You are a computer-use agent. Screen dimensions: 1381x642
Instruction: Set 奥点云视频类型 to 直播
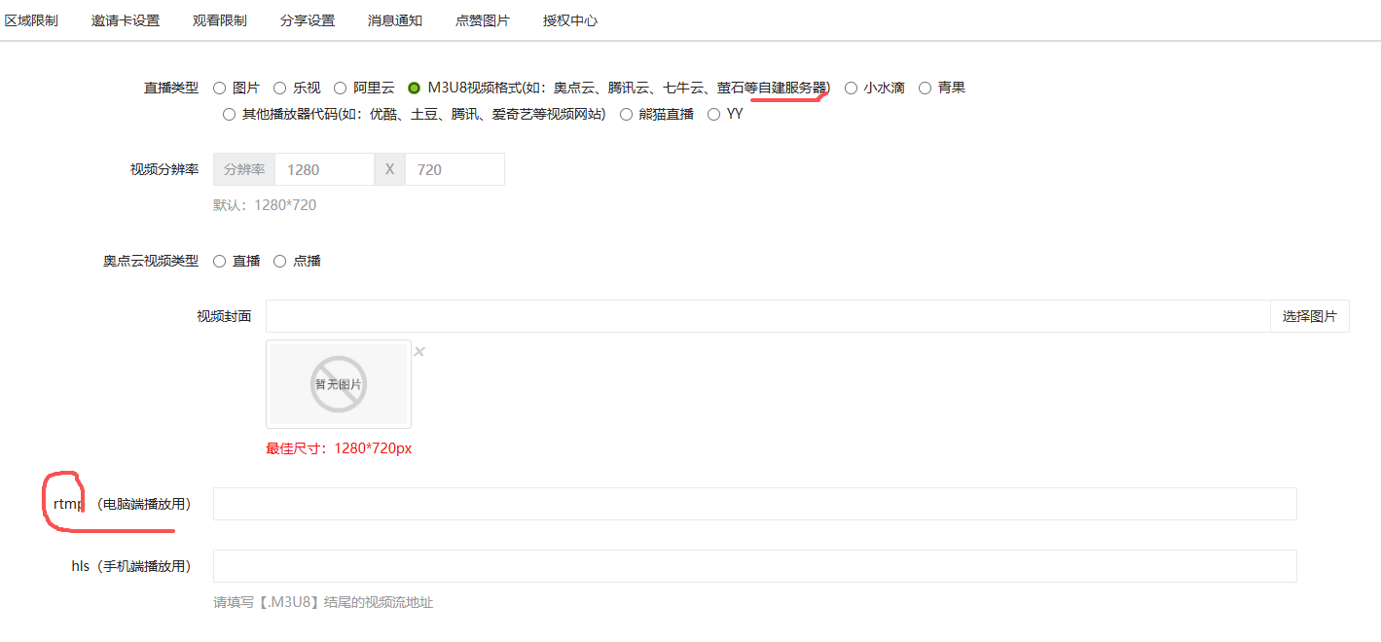point(220,262)
